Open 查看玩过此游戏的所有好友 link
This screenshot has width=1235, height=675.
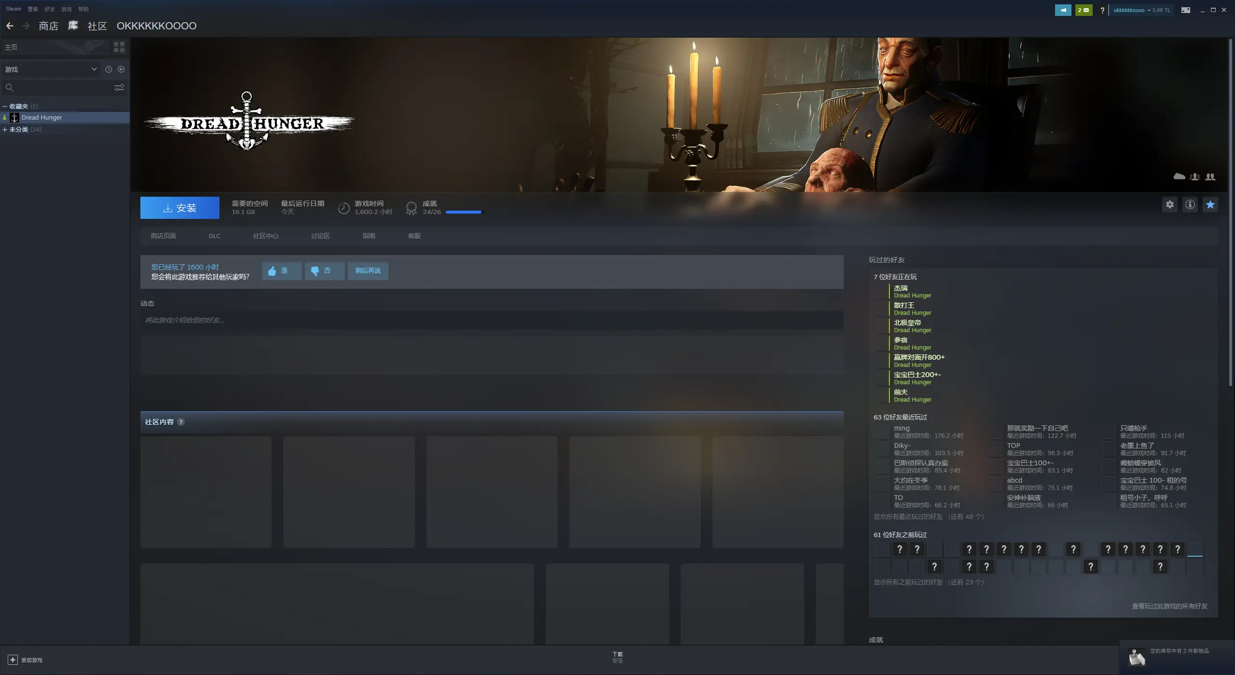(1169, 606)
